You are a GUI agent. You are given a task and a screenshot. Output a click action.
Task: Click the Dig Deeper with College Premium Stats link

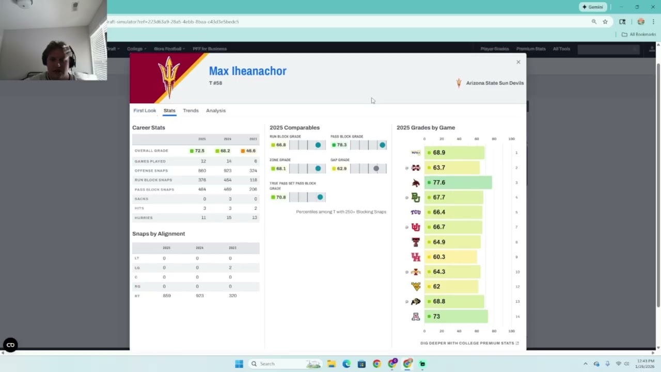click(469, 343)
